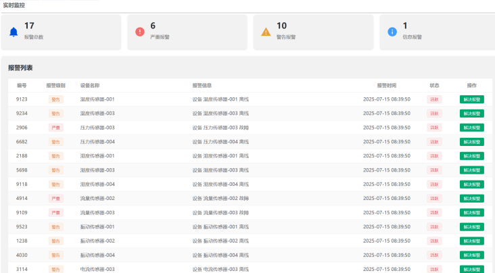Screen dimensions: 495x273
Task: Click the 报警级别 column header
Action: (x=55, y=86)
